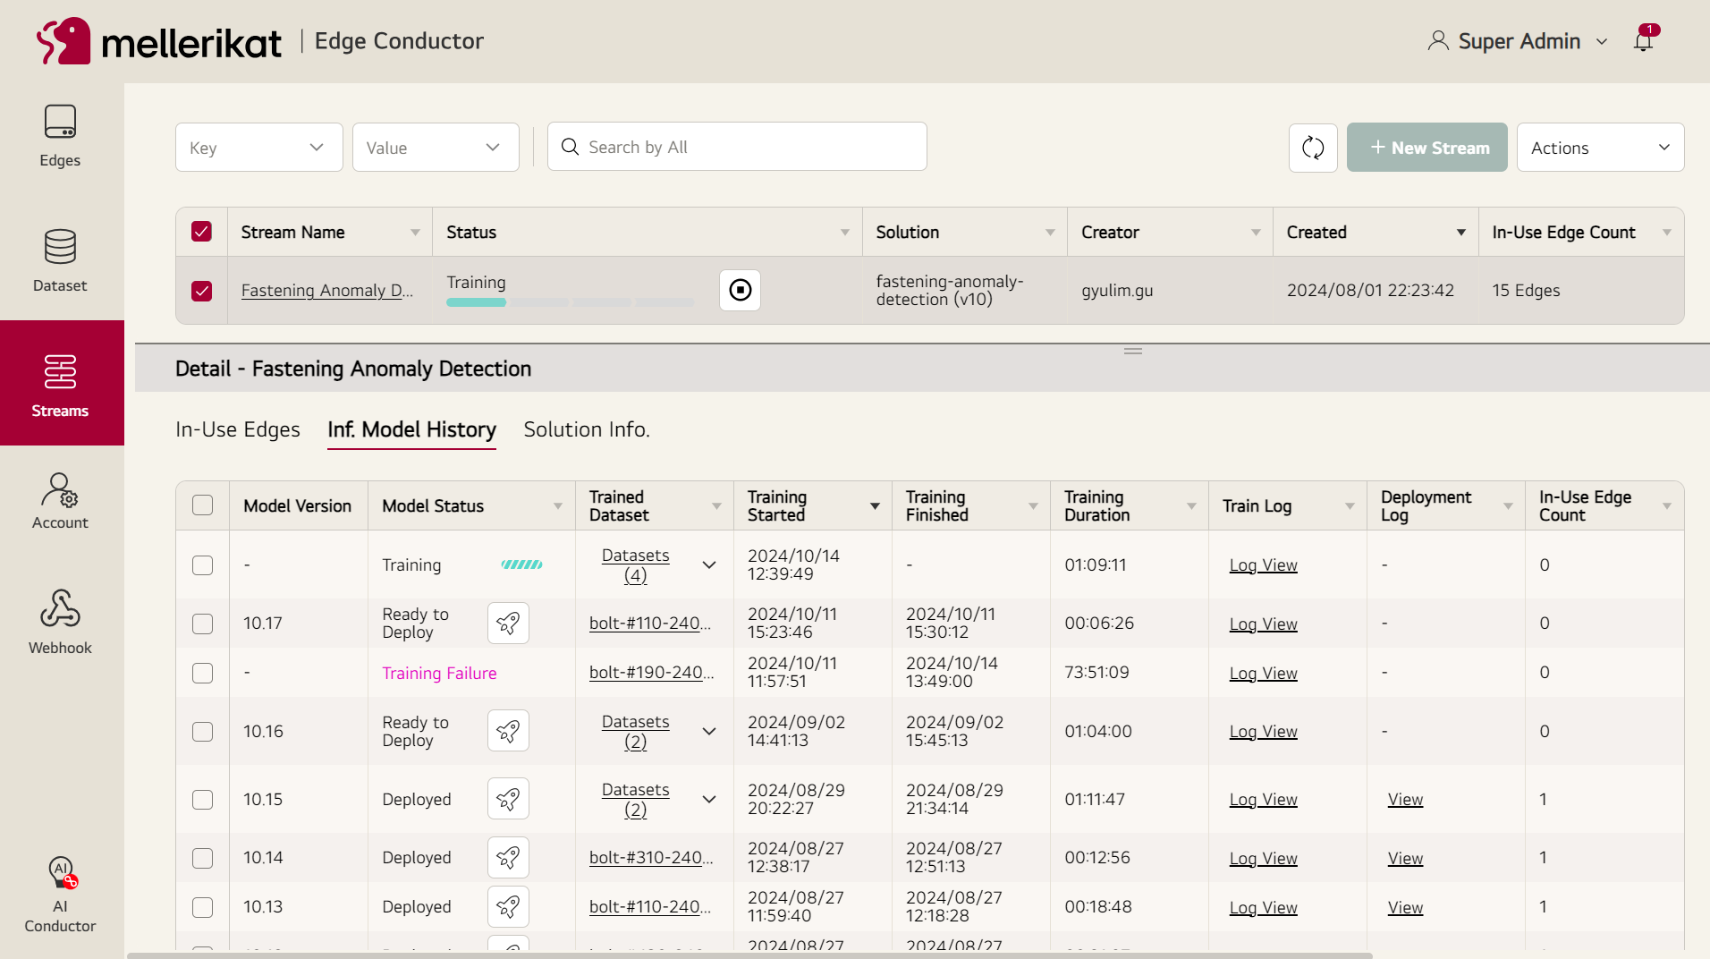
Task: Open the bolt-#310-240... dataset link
Action: tap(651, 857)
